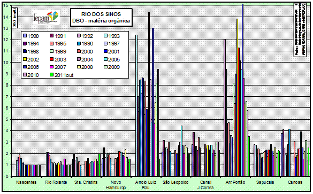This screenshot has width=313, height=194.
Task: Click the 2002 yellow legend swatch
Action: (x=25, y=59)
